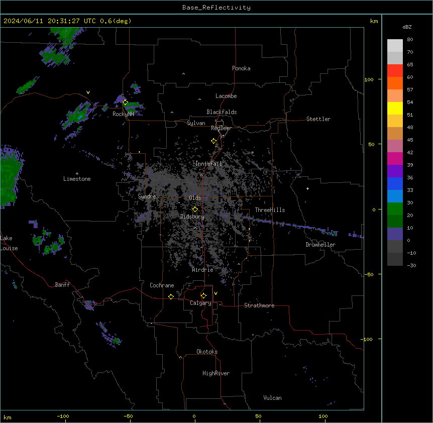Click the blue 36-33 dBZ legend swatch
Viewport: 433px width, 423px height.
(x=395, y=183)
